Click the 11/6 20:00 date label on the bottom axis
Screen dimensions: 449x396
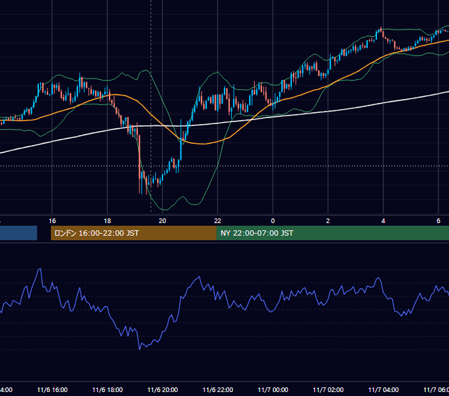tap(162, 390)
